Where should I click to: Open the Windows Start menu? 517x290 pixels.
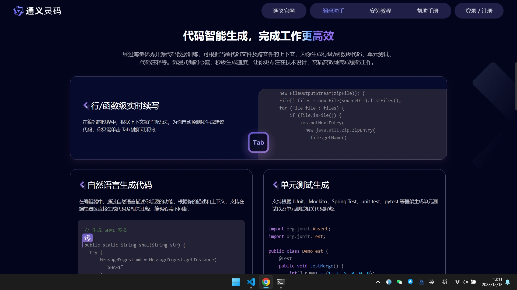pyautogui.click(x=236, y=282)
